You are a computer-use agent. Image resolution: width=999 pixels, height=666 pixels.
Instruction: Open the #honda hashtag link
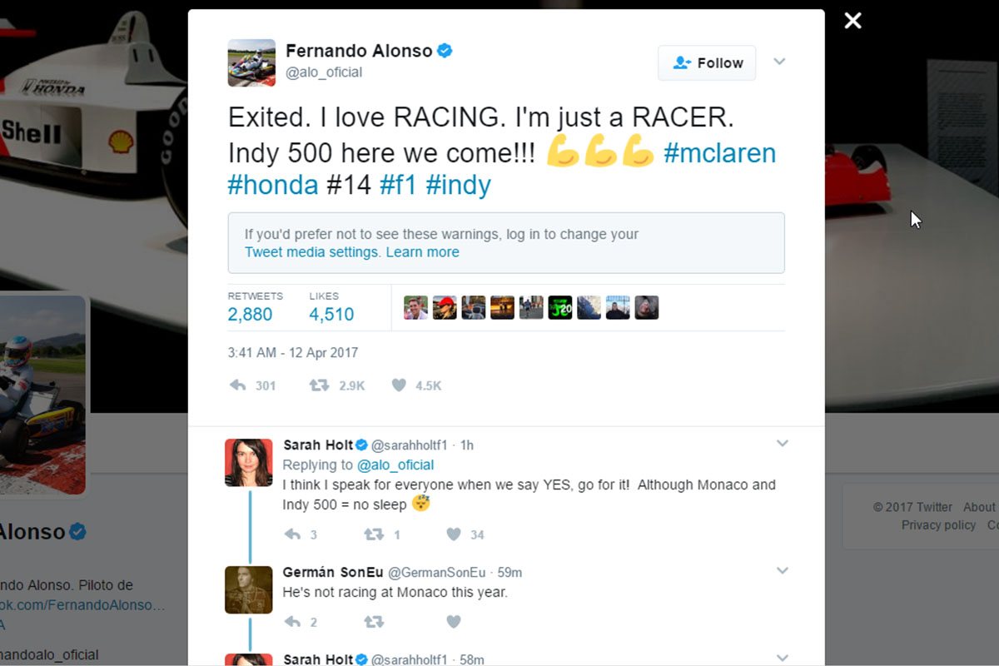click(x=273, y=185)
